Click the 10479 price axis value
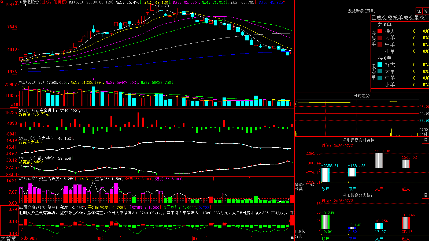 pos(11,5)
